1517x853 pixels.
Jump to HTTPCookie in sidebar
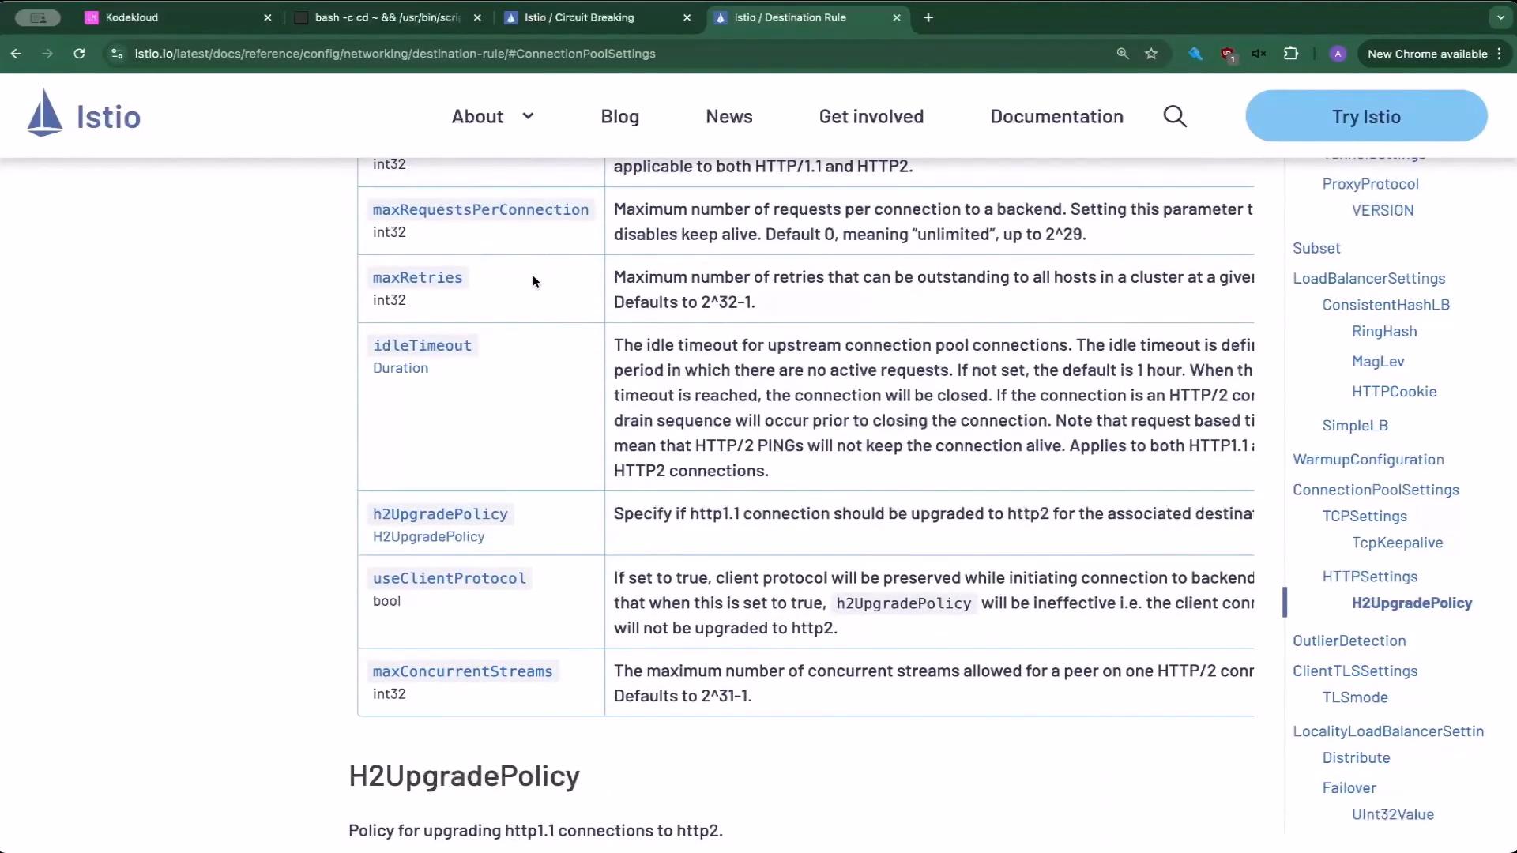1394,392
